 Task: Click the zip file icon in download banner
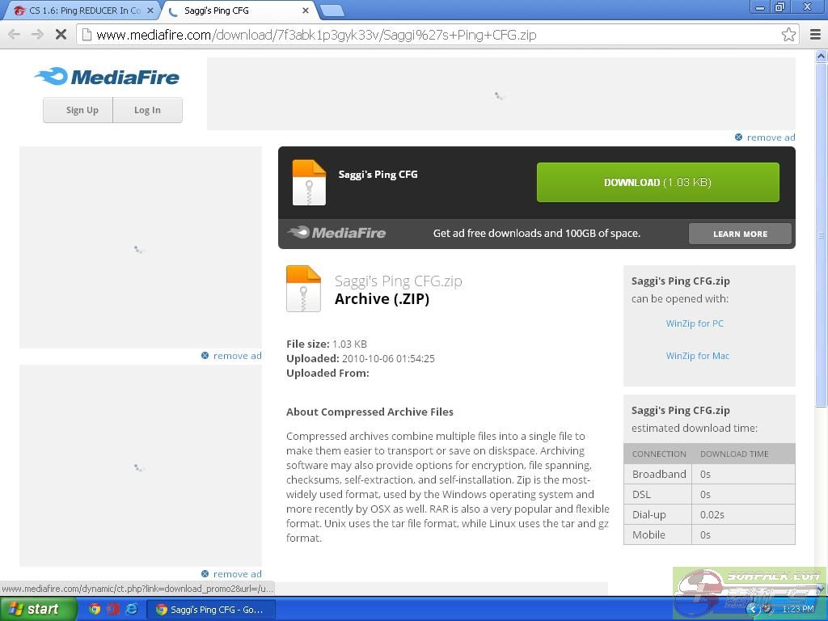point(309,183)
